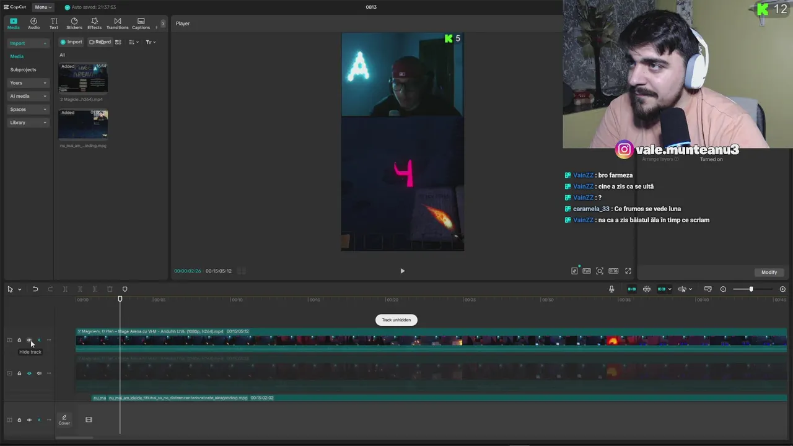Lock the second video track

pos(19,374)
